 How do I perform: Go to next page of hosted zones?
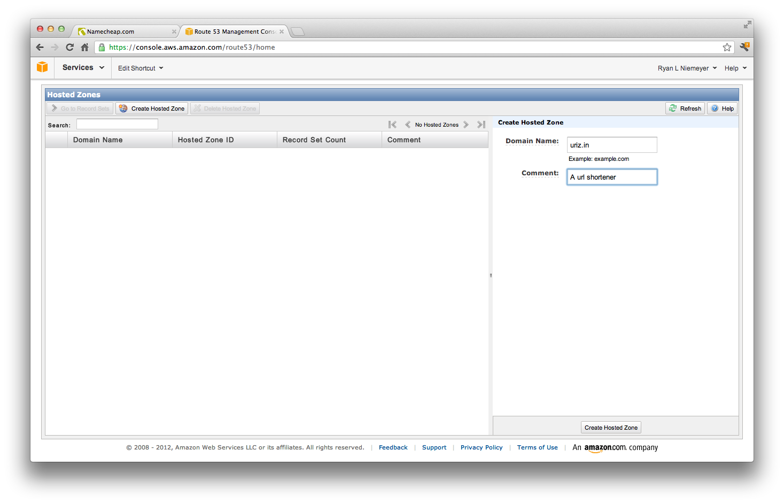coord(466,125)
